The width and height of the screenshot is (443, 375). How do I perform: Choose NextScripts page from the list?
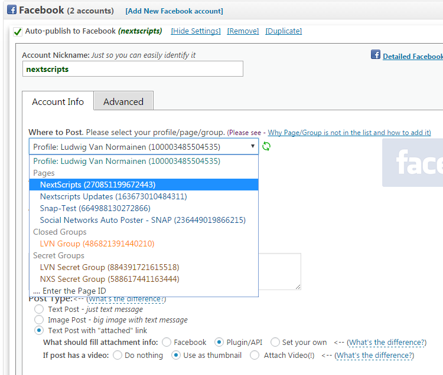click(x=97, y=185)
